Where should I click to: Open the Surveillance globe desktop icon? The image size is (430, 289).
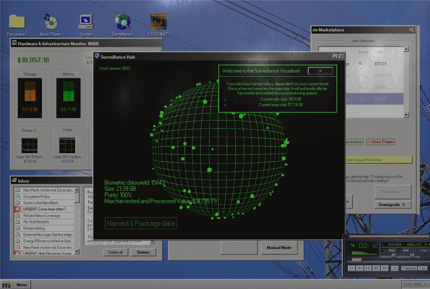tap(122, 22)
